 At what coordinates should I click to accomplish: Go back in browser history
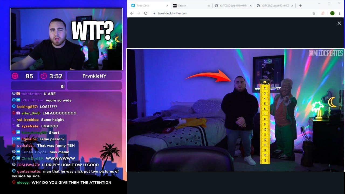[132, 13]
